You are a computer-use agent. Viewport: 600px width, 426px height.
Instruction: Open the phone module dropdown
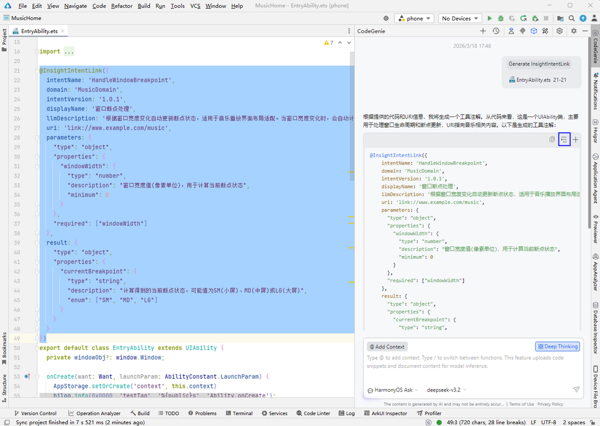point(415,18)
